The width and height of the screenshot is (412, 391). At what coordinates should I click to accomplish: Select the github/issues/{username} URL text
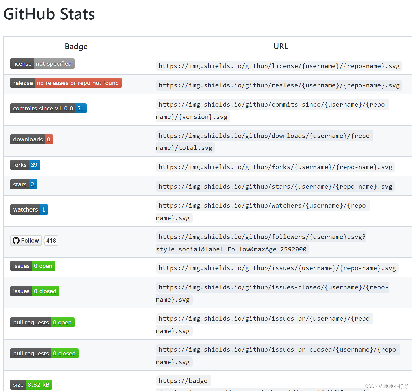[277, 268]
